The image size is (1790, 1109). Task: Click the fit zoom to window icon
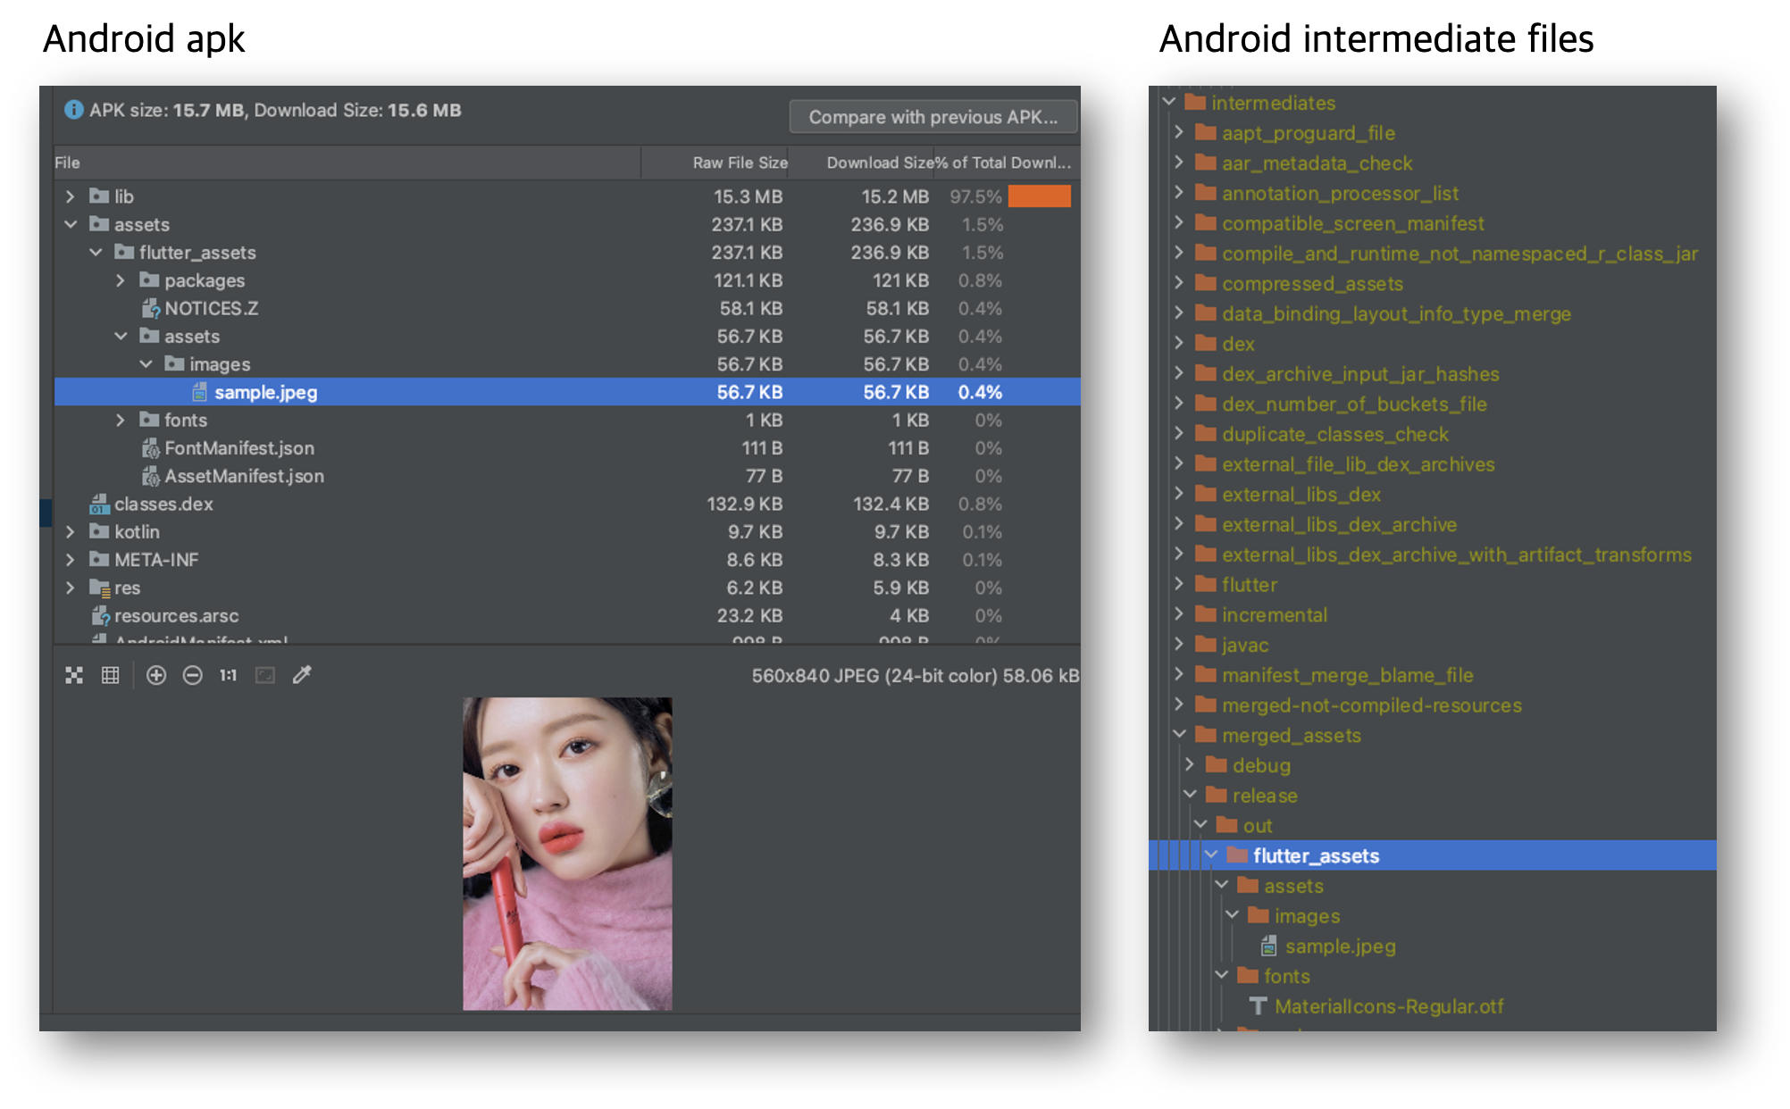pos(265,675)
